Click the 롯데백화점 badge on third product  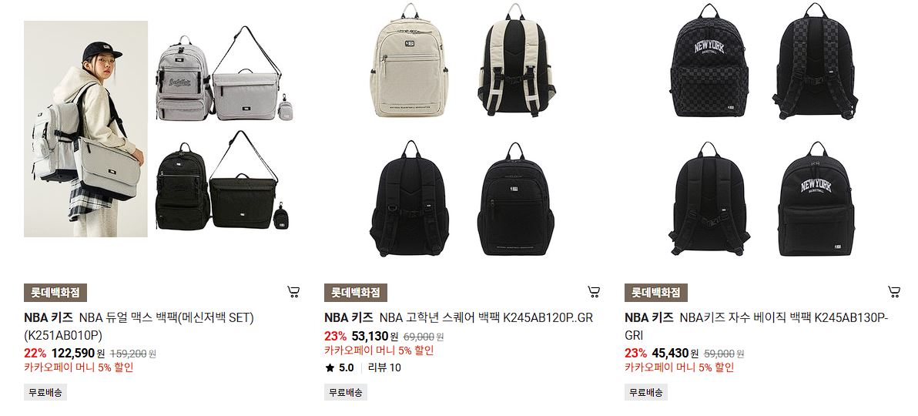(656, 293)
